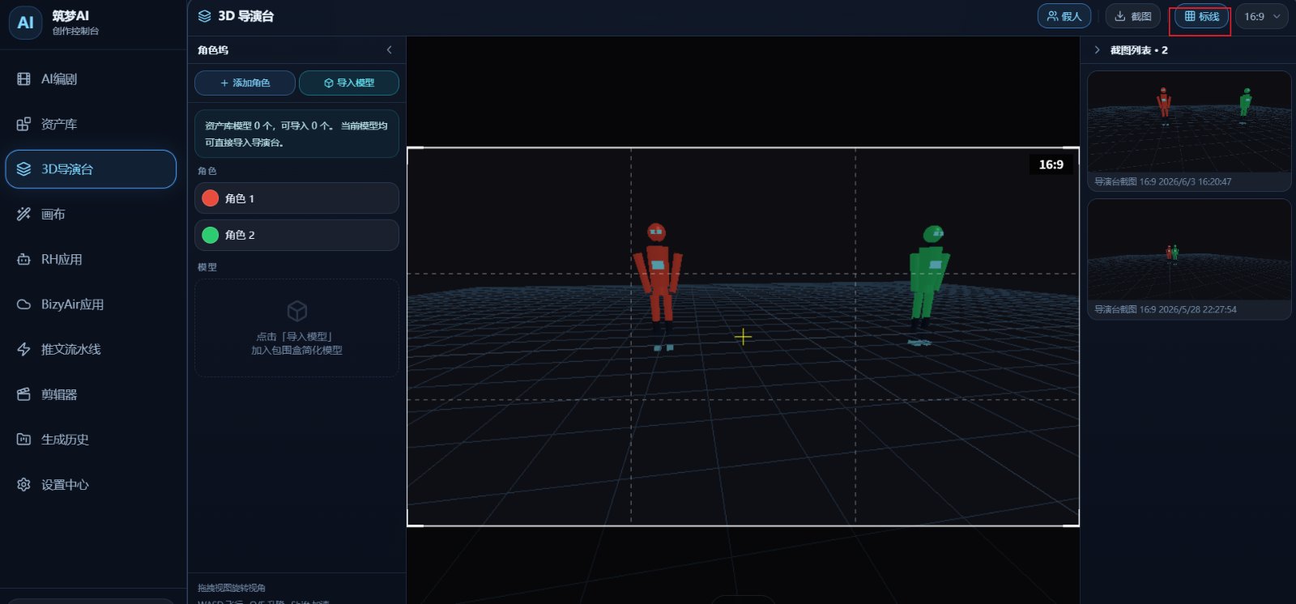
Task: Click the 资产库 grid icon
Action: [x=23, y=125]
